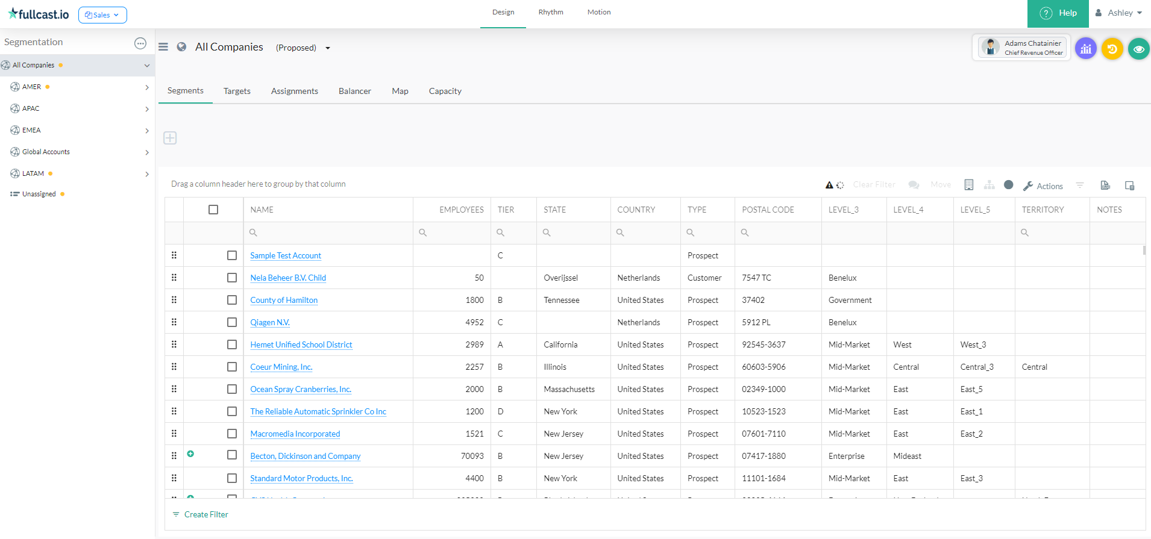This screenshot has height=539, width=1151.
Task: Click the hierarchy org chart icon
Action: (989, 185)
